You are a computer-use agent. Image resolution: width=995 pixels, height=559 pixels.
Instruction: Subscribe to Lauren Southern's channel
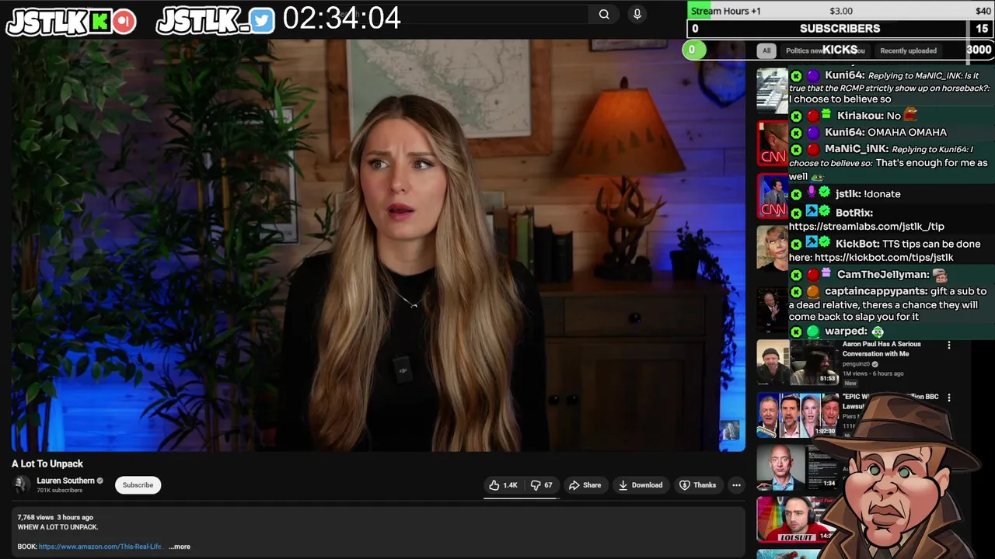coord(138,485)
